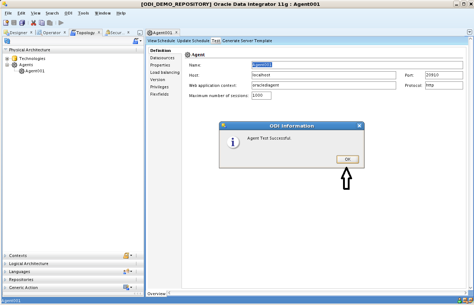Open the ODI menu

click(x=68, y=13)
